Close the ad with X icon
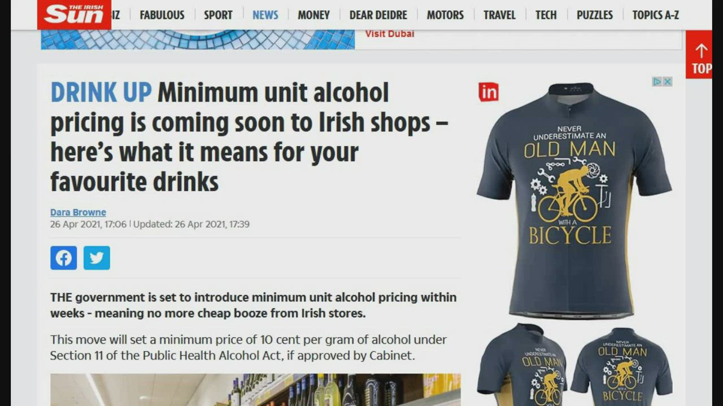 [x=668, y=82]
